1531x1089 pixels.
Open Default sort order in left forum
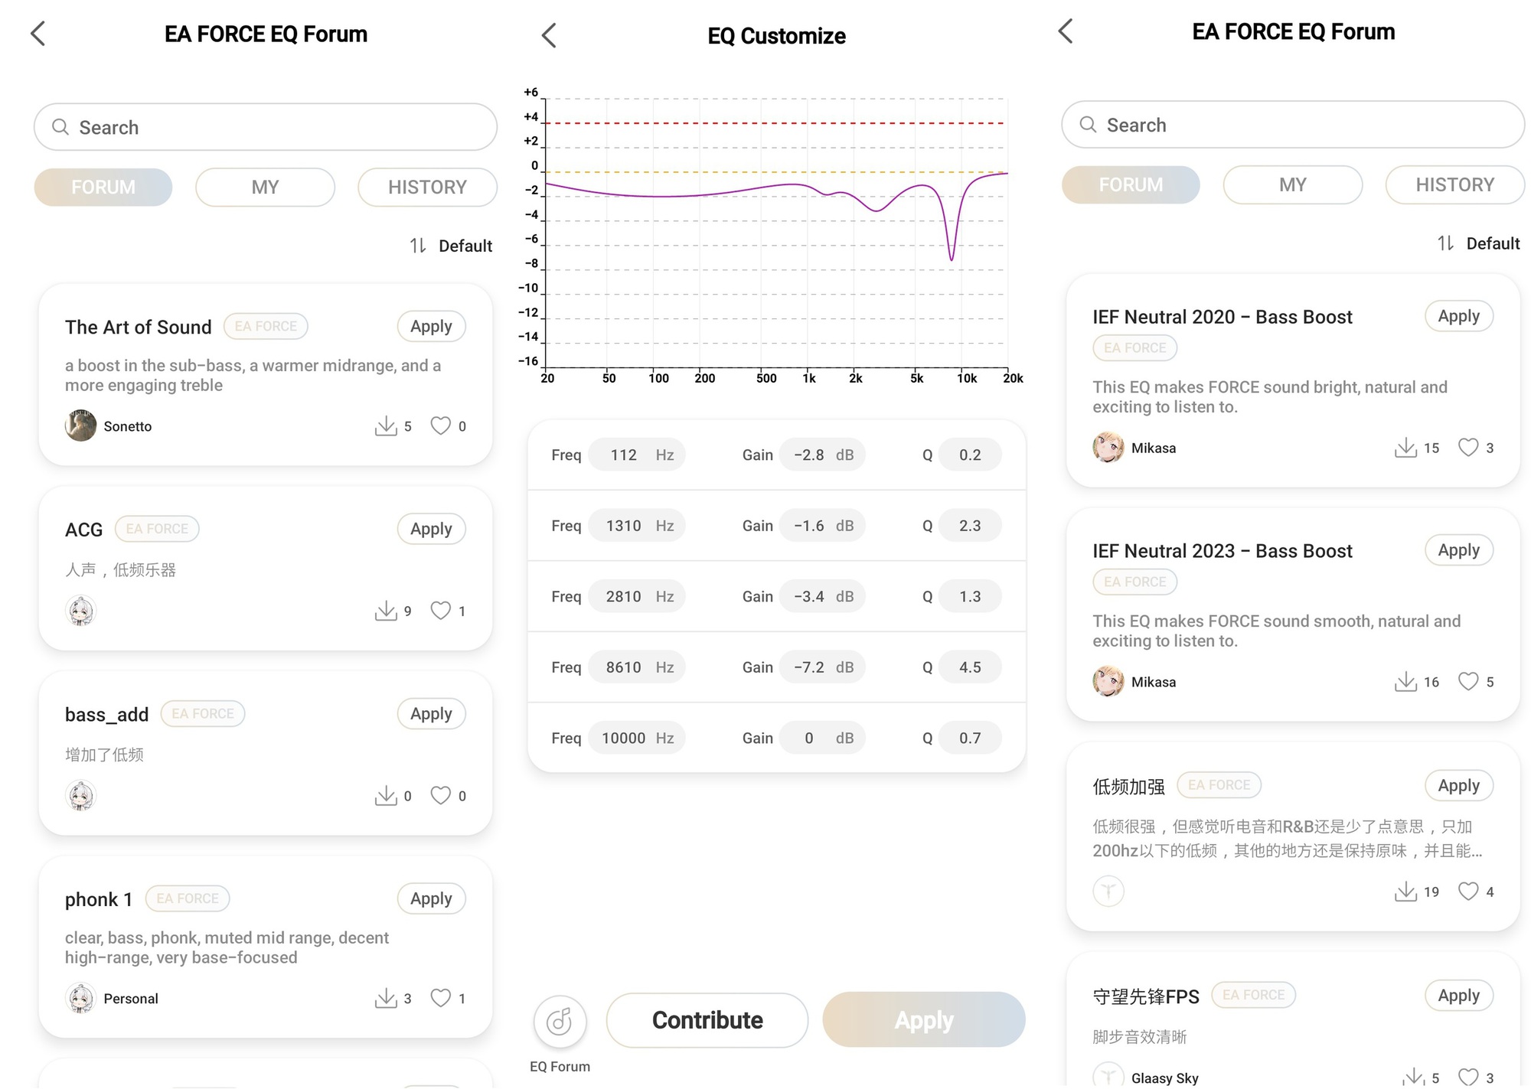click(x=452, y=246)
